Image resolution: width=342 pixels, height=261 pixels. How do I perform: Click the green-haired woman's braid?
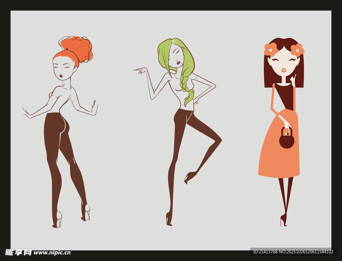tap(187, 87)
